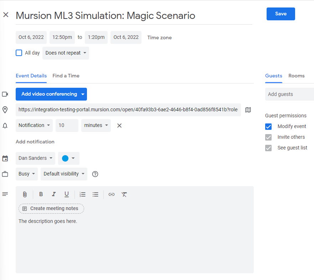
Task: Open the event color picker
Action: [68, 158]
